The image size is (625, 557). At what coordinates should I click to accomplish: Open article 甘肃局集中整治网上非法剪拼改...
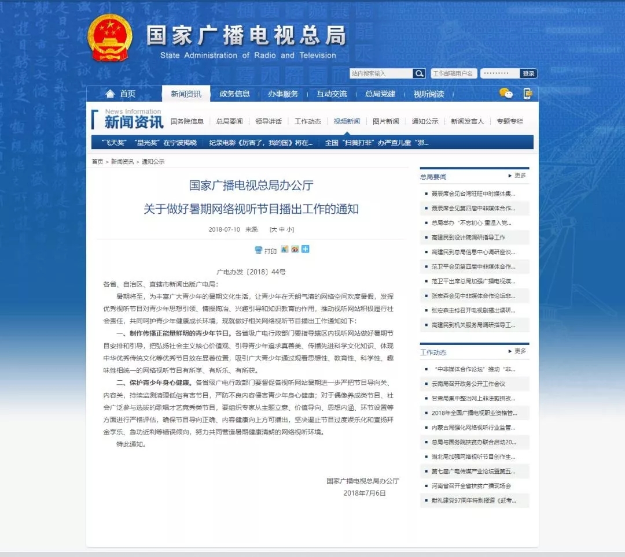click(x=473, y=398)
